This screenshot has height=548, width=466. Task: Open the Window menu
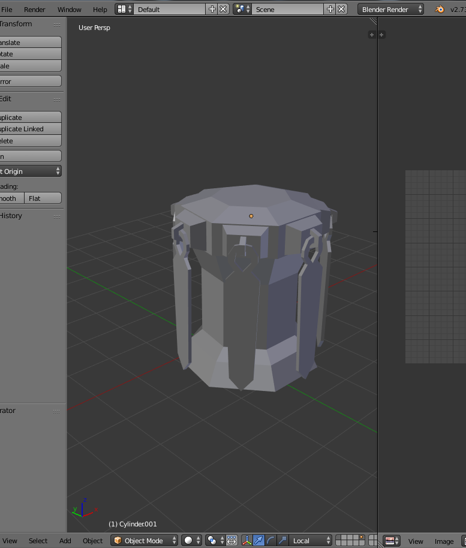[69, 10]
